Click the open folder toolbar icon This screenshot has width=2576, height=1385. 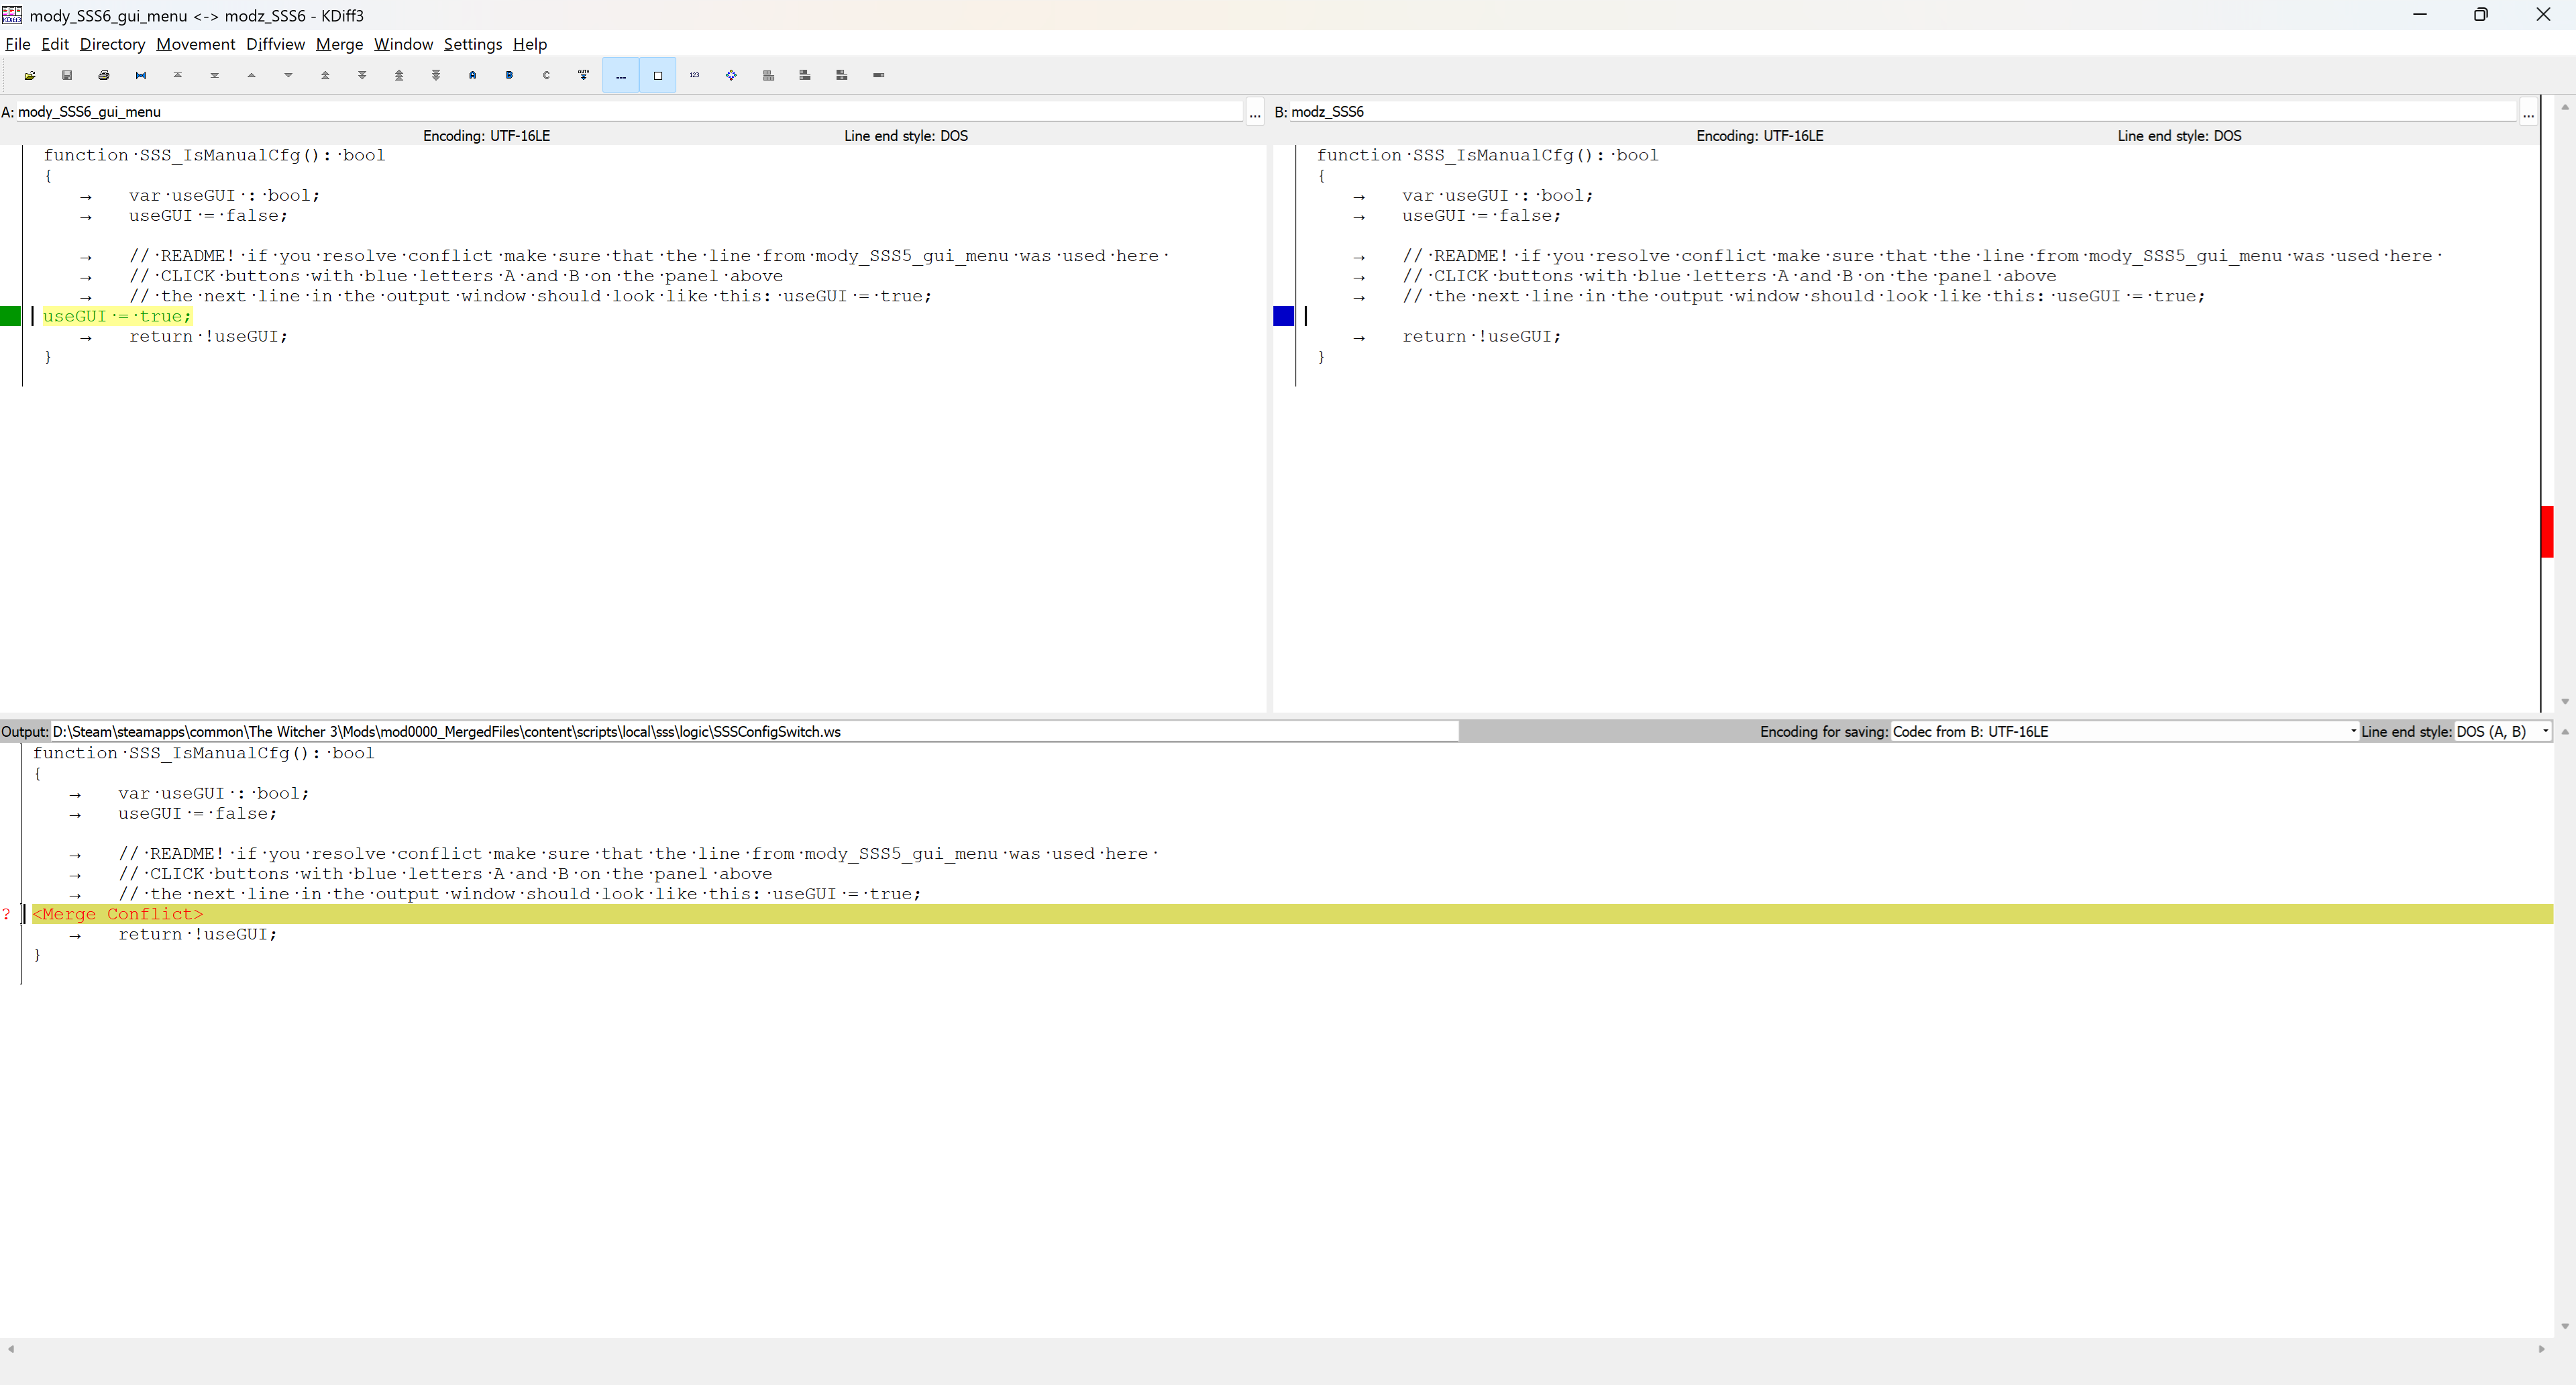point(30,75)
